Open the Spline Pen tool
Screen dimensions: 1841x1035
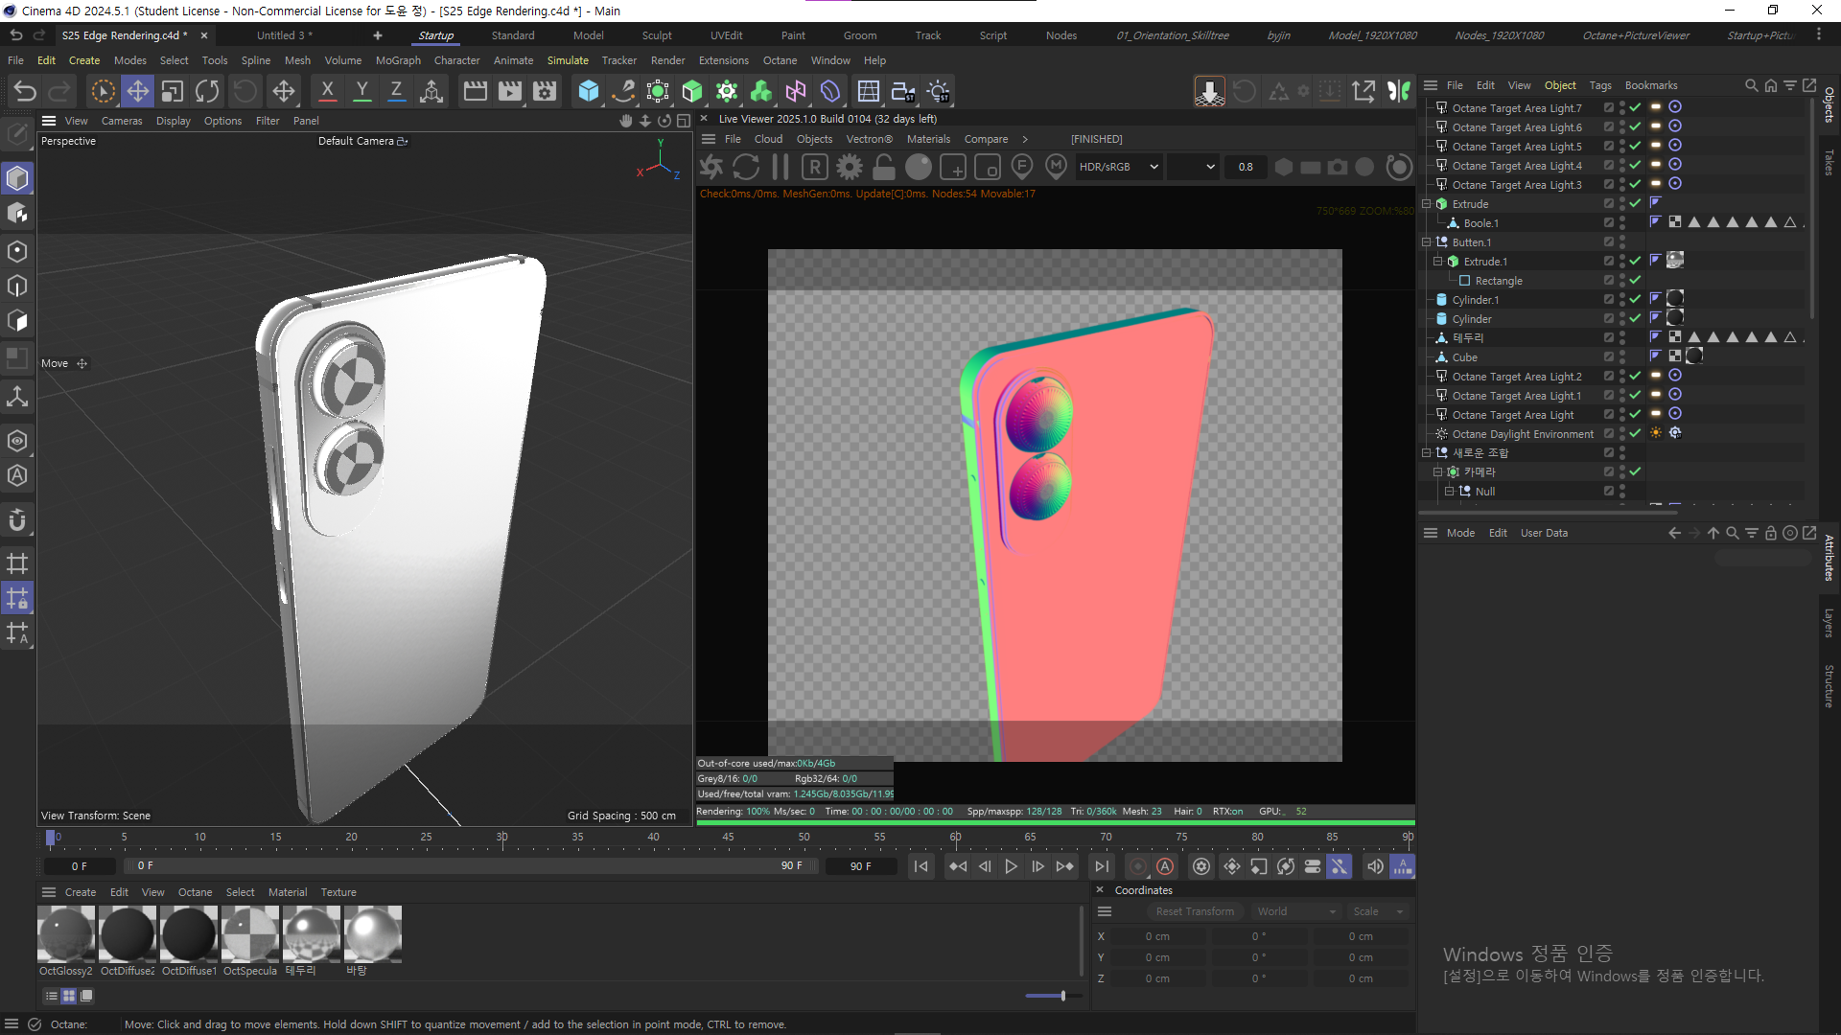point(623,91)
